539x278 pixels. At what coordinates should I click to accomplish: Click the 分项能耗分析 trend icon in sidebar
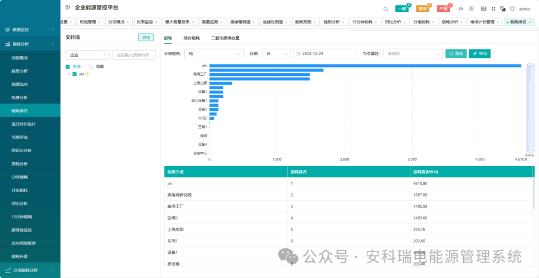click(7, 270)
